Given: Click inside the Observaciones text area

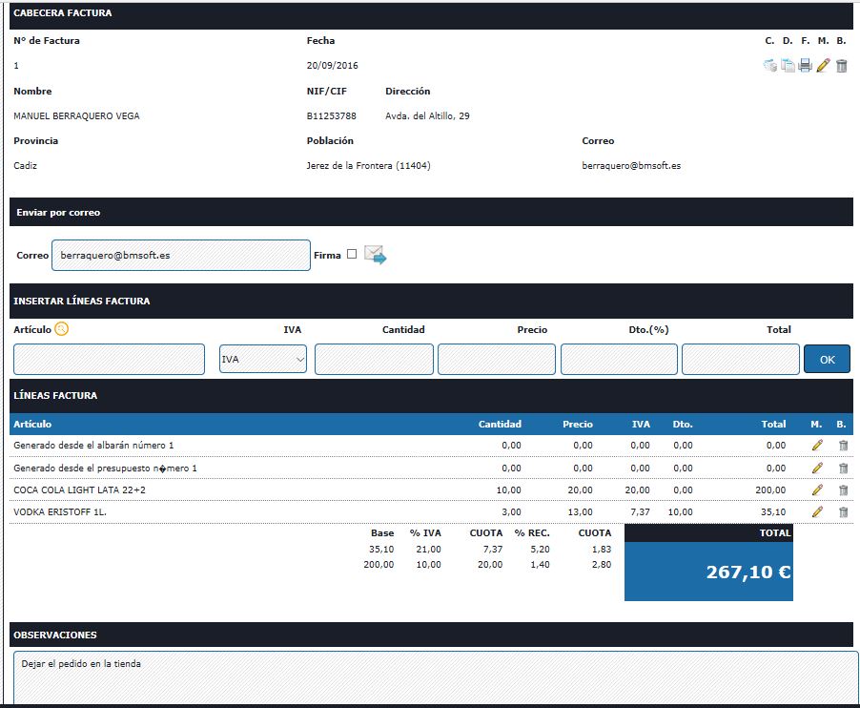Looking at the screenshot, I should pyautogui.click(x=436, y=677).
